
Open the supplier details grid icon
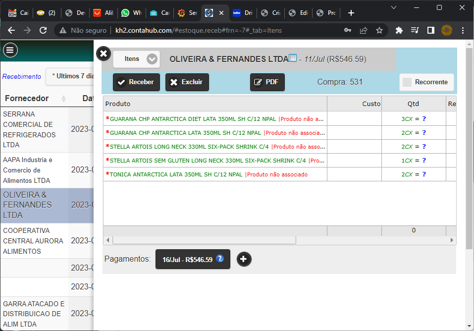293,57
